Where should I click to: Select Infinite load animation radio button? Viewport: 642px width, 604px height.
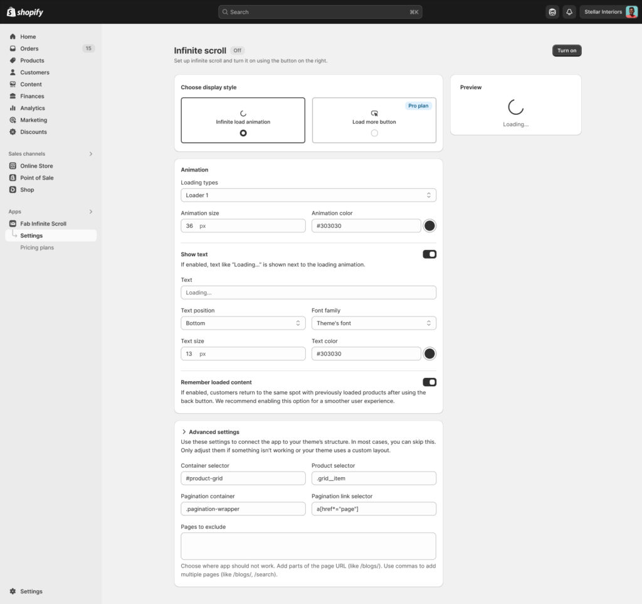tap(243, 133)
